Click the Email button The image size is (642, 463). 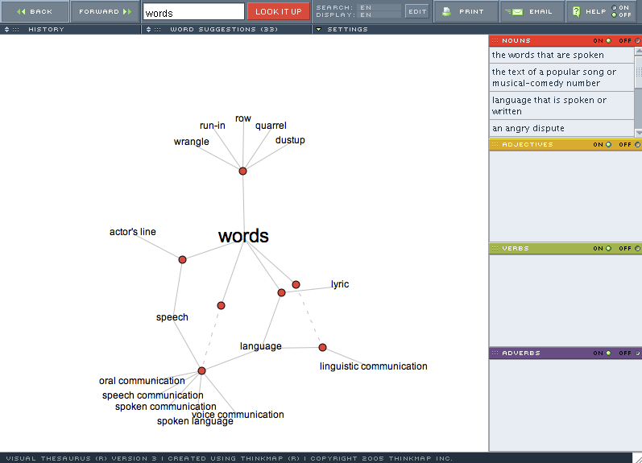point(532,11)
